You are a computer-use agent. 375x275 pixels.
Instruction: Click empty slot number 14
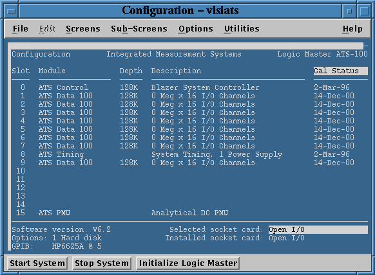[x=21, y=204]
